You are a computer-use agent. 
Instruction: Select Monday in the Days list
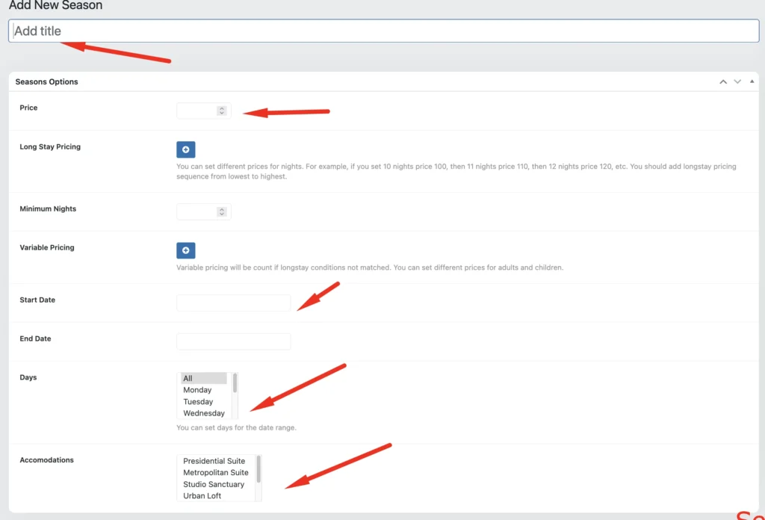pos(204,390)
